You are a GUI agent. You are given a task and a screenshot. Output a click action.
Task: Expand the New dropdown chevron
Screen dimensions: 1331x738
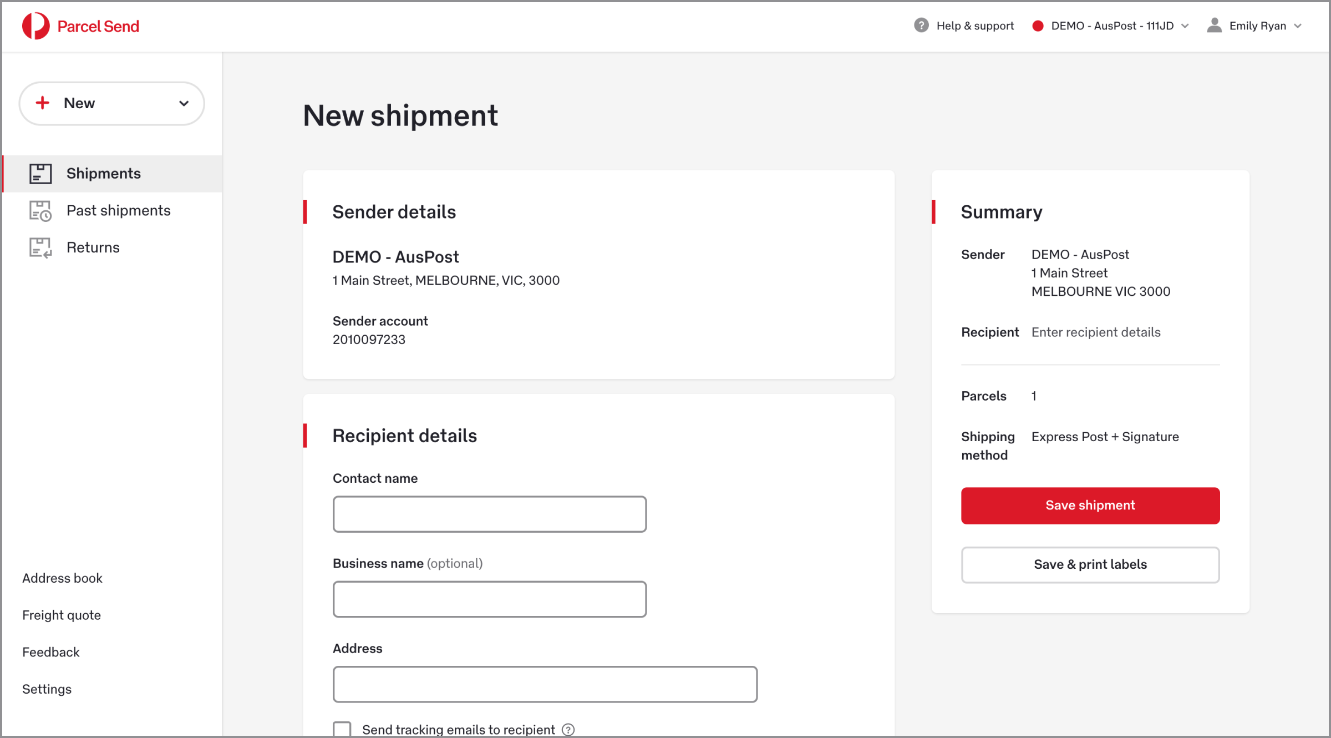point(184,103)
